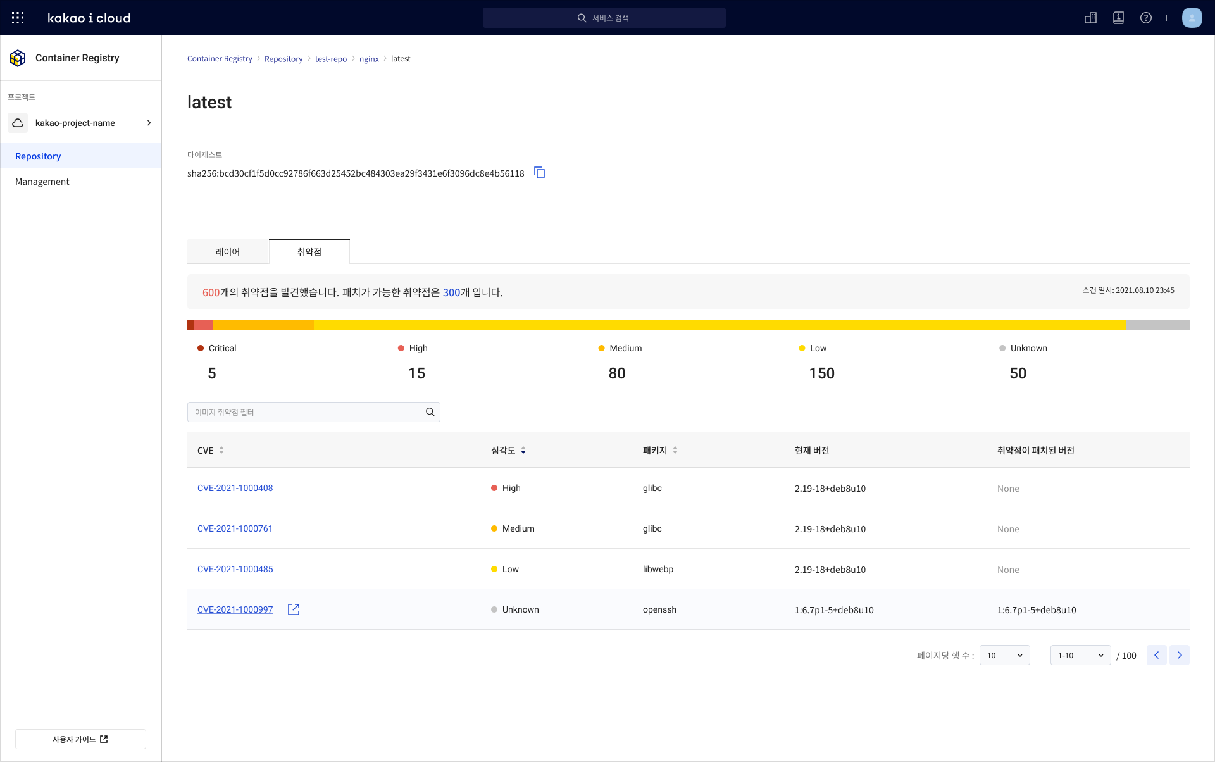The image size is (1215, 762).
Task: Open the user profile avatar
Action: coord(1192,18)
